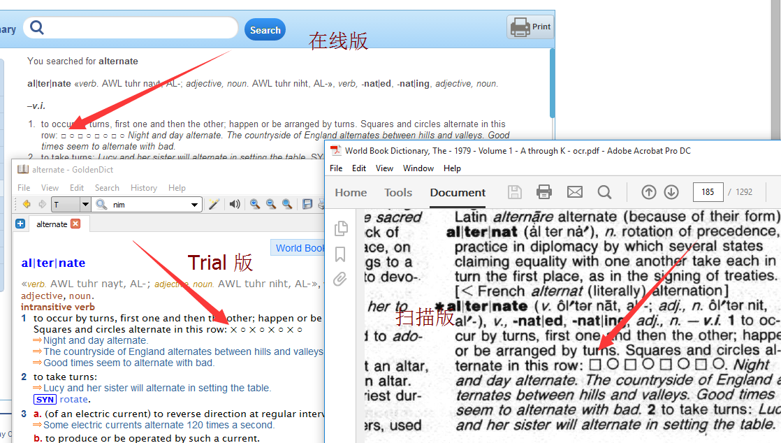Click the GoldenDict book app icon
781x443 pixels.
[x=23, y=169]
